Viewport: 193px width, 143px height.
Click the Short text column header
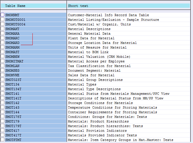coord(129,6)
